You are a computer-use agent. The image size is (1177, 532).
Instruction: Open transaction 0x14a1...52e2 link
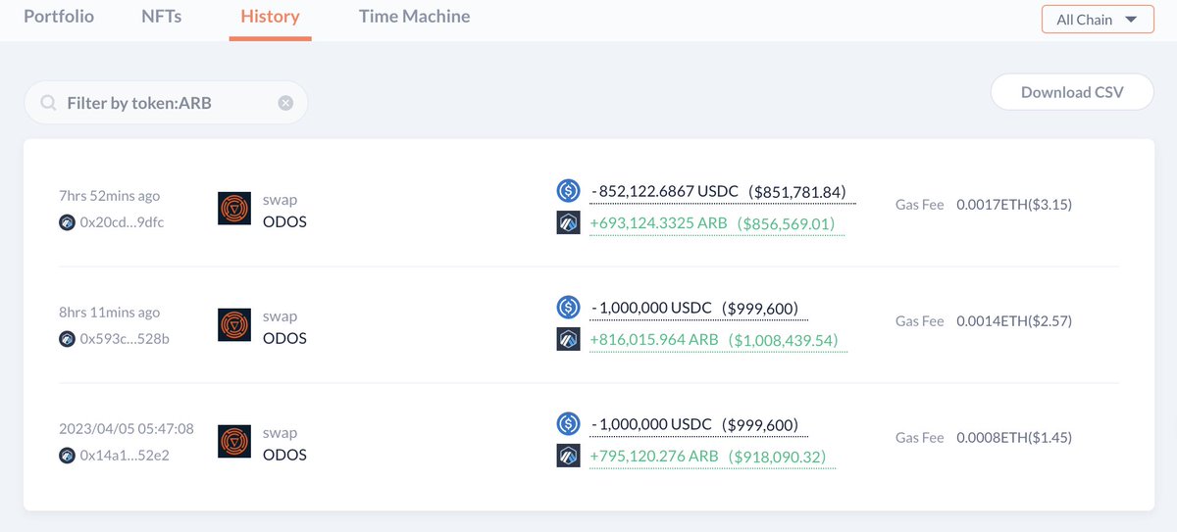coord(125,456)
